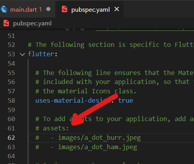This screenshot has width=194, height=164.
Task: Place cursor on images/a_dot_ham.jpeg line
Action: (86, 147)
